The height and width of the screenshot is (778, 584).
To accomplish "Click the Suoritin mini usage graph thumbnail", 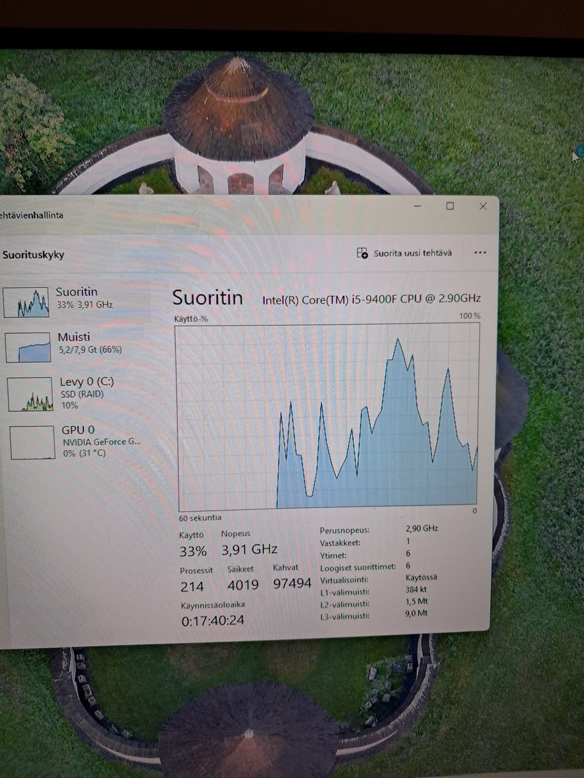I will [26, 302].
